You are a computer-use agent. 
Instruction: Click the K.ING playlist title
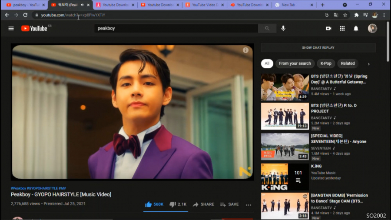pyautogui.click(x=316, y=166)
